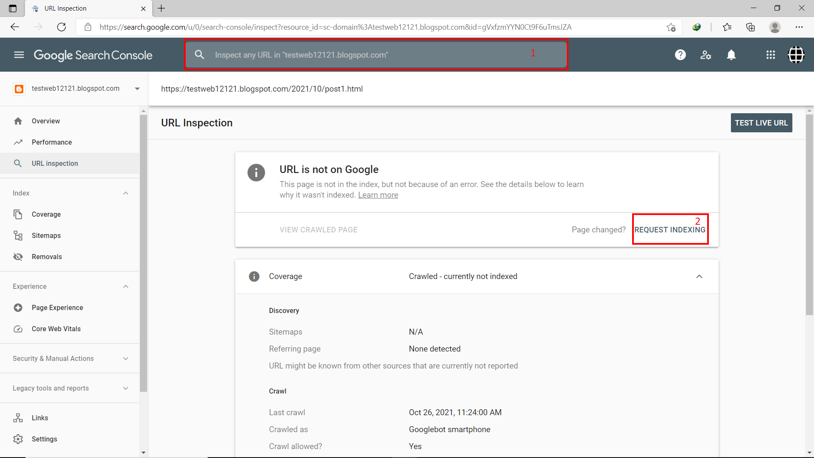814x458 pixels.
Task: Expand Legacy tools and reports section
Action: pos(125,388)
